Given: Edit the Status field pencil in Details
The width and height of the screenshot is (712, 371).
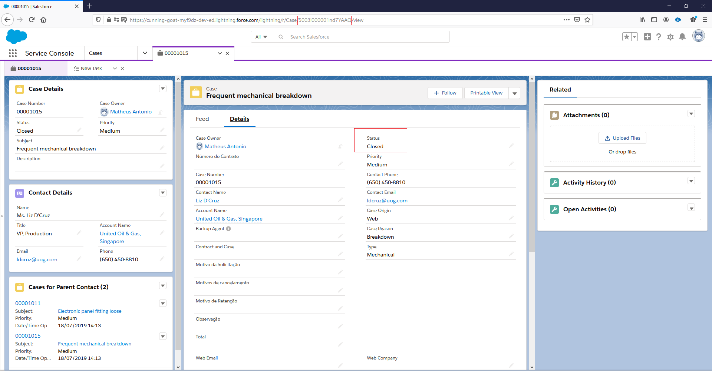Looking at the screenshot, I should tap(511, 146).
